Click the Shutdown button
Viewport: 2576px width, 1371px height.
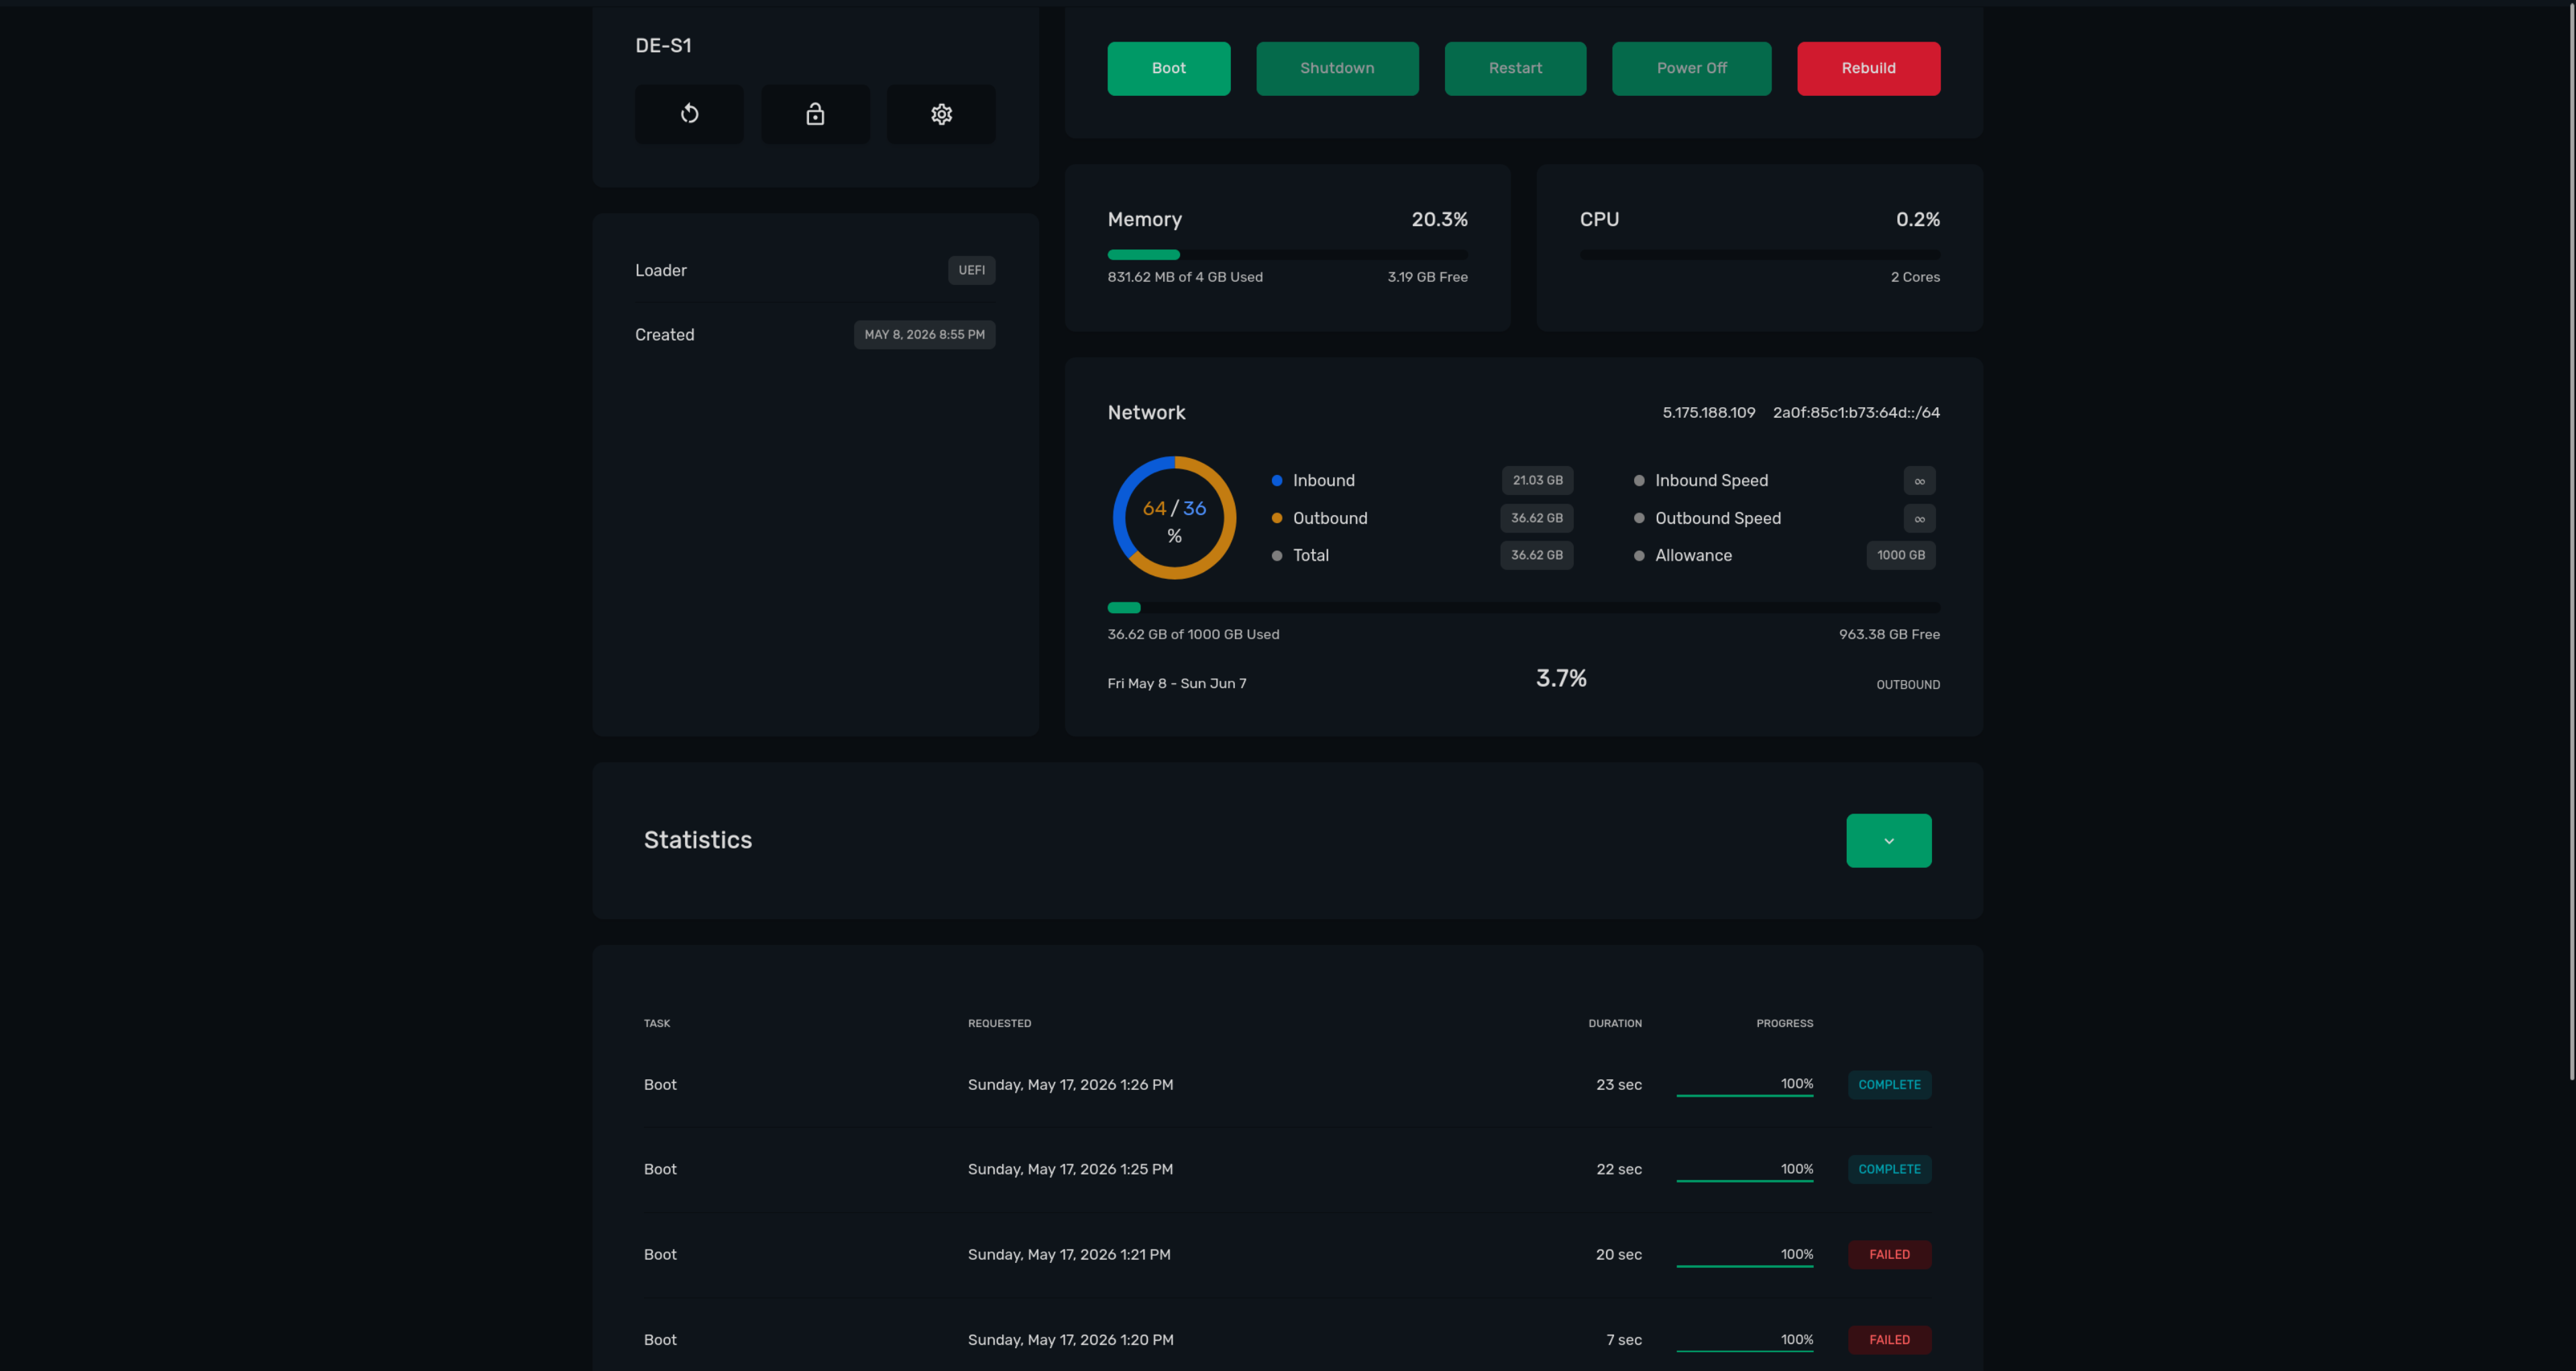1337,68
